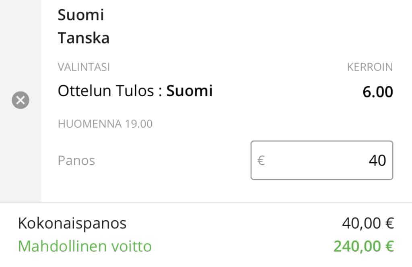Click the 6.00 odds value
Image resolution: width=412 pixels, height=267 pixels.
coord(377,92)
